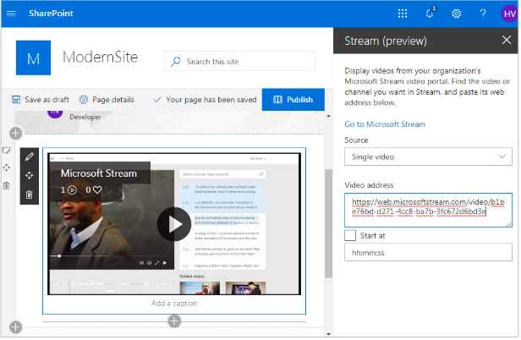
Task: Click the Microsoft Stream video title
Action: pyautogui.click(x=99, y=174)
